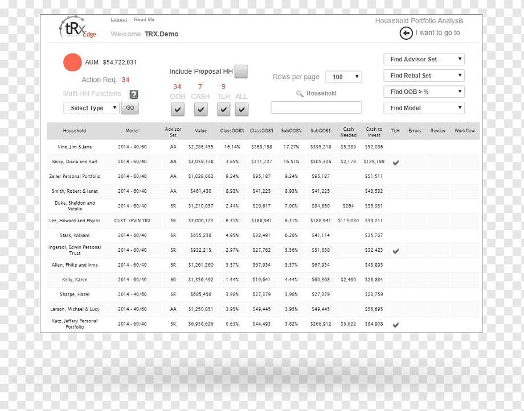Screen dimensions: 524x411
Task: Toggle the OOB filter checkbox
Action: tap(178, 109)
